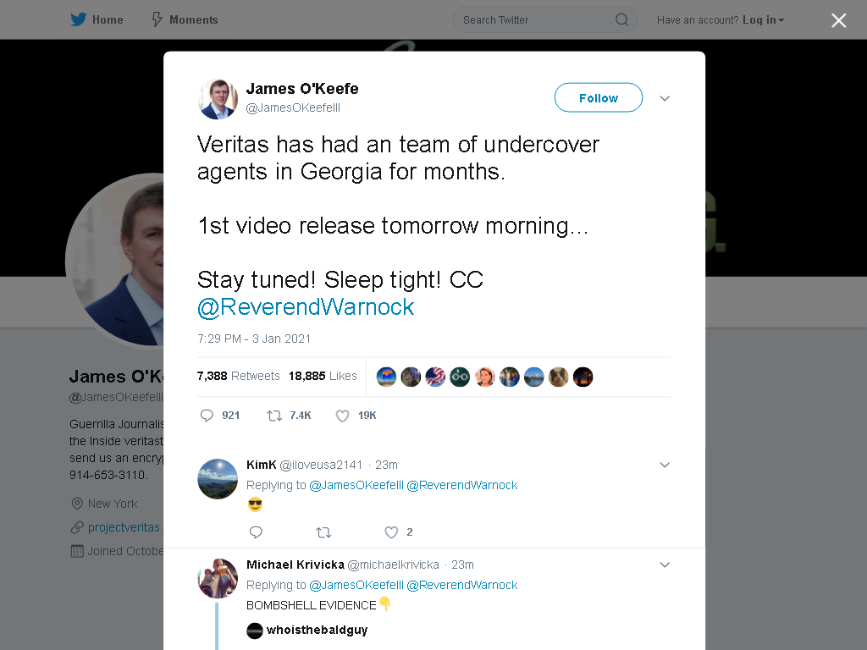Screen dimensions: 867x650
Task: Click the Twitter bird Home icon
Action: 79,20
